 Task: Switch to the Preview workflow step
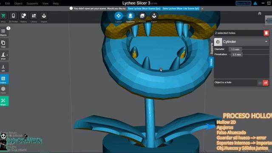pyautogui.click(x=142, y=16)
